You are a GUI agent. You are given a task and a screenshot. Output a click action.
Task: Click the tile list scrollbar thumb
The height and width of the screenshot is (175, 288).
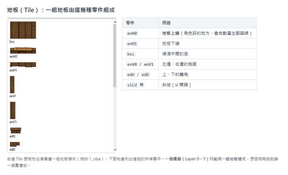pos(115,56)
